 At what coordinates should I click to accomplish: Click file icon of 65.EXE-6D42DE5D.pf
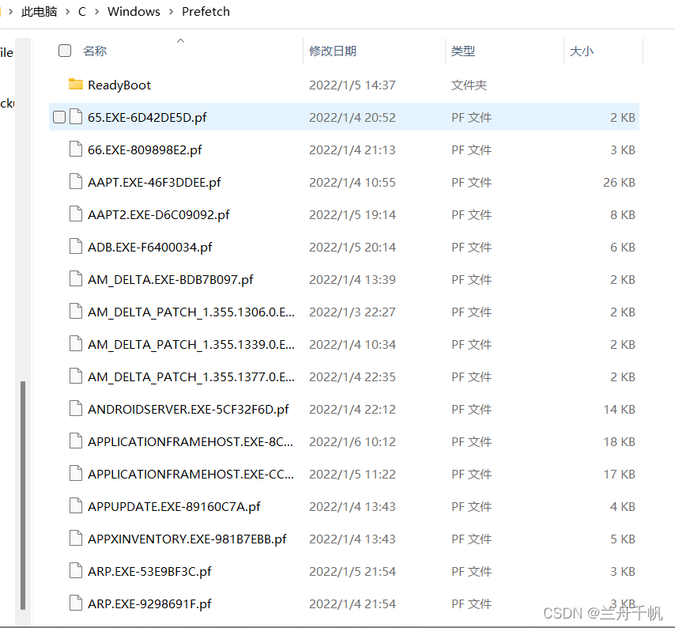pyautogui.click(x=76, y=117)
